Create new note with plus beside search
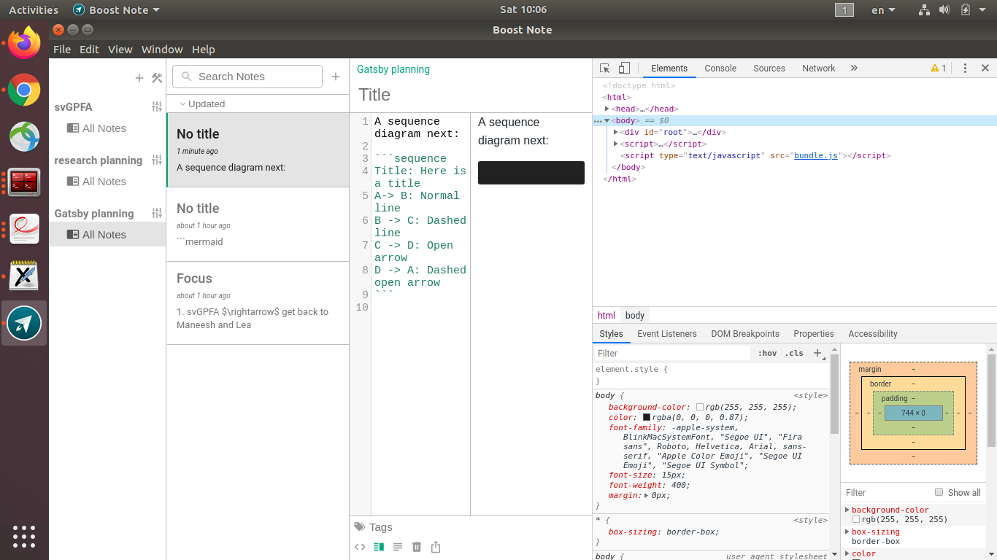 click(x=336, y=77)
